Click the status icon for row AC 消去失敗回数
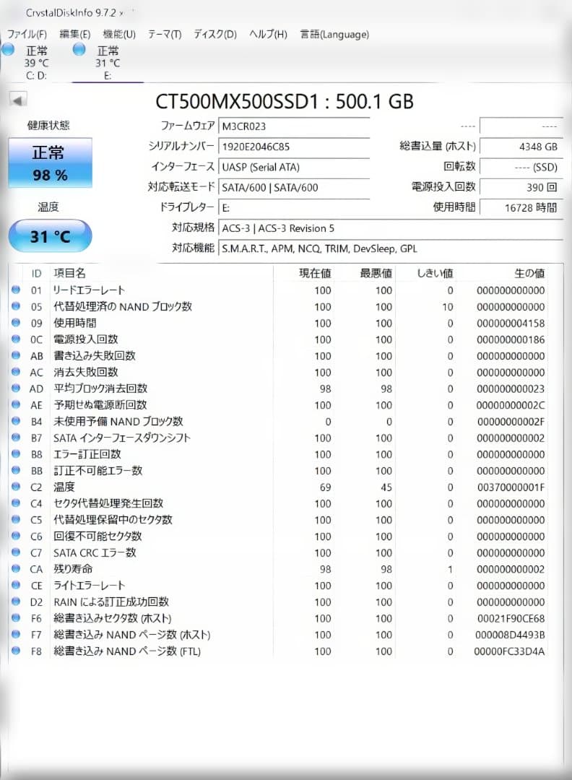The width and height of the screenshot is (572, 780). pos(16,372)
